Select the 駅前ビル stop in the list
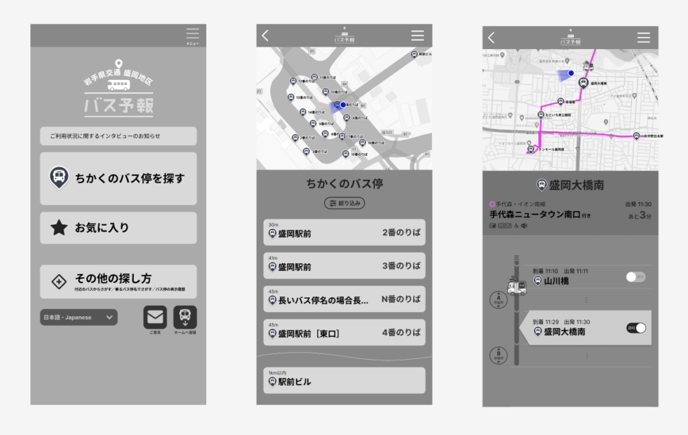 pos(344,381)
